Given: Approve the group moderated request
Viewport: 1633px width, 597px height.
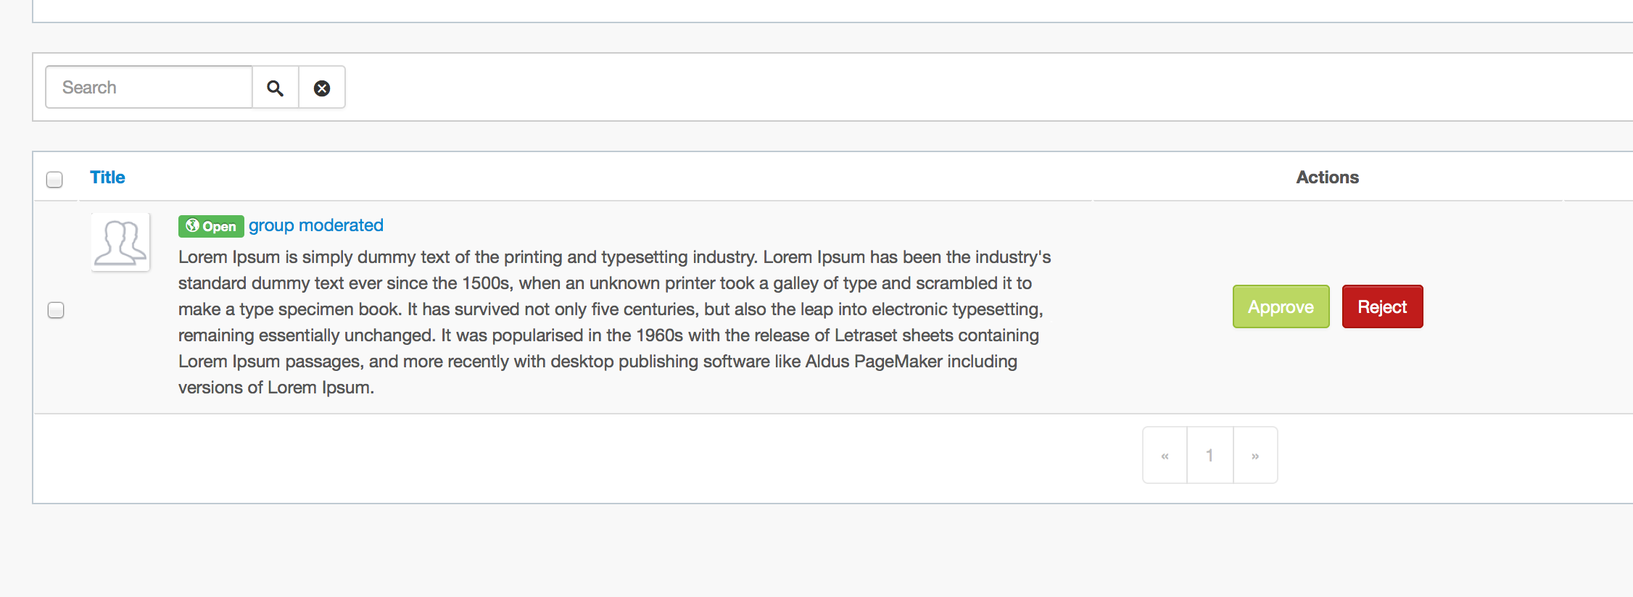Looking at the screenshot, I should [1281, 306].
